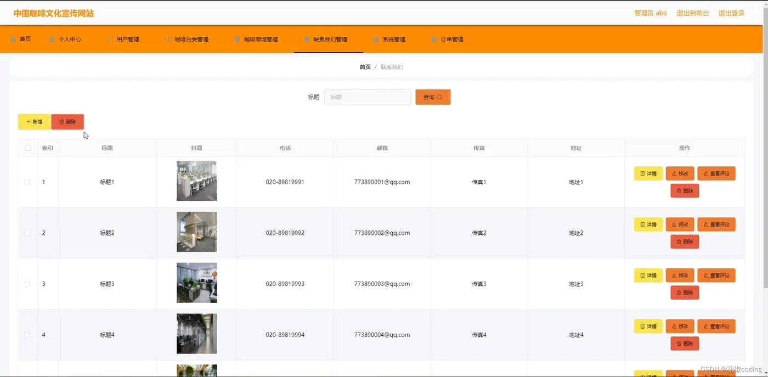
Task: Click 修改 button for row 标题4
Action: [x=680, y=327]
